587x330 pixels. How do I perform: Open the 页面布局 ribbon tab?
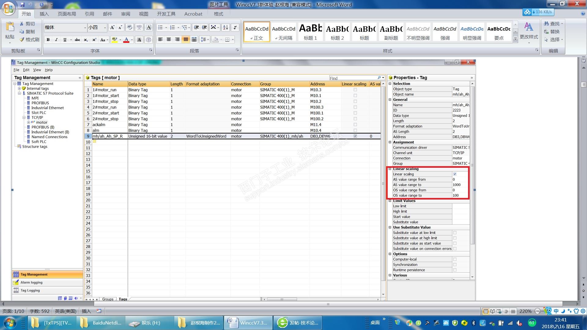(x=67, y=14)
